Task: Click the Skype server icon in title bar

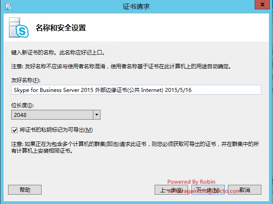Action: (x=8, y=6)
